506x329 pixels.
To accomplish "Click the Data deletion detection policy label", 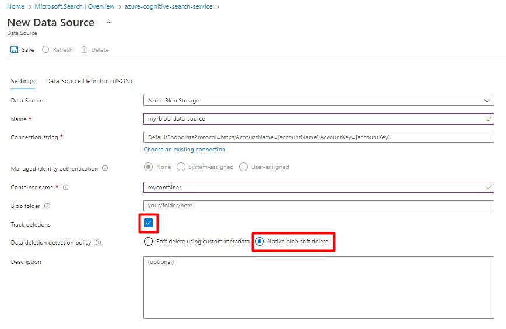I will pos(51,243).
